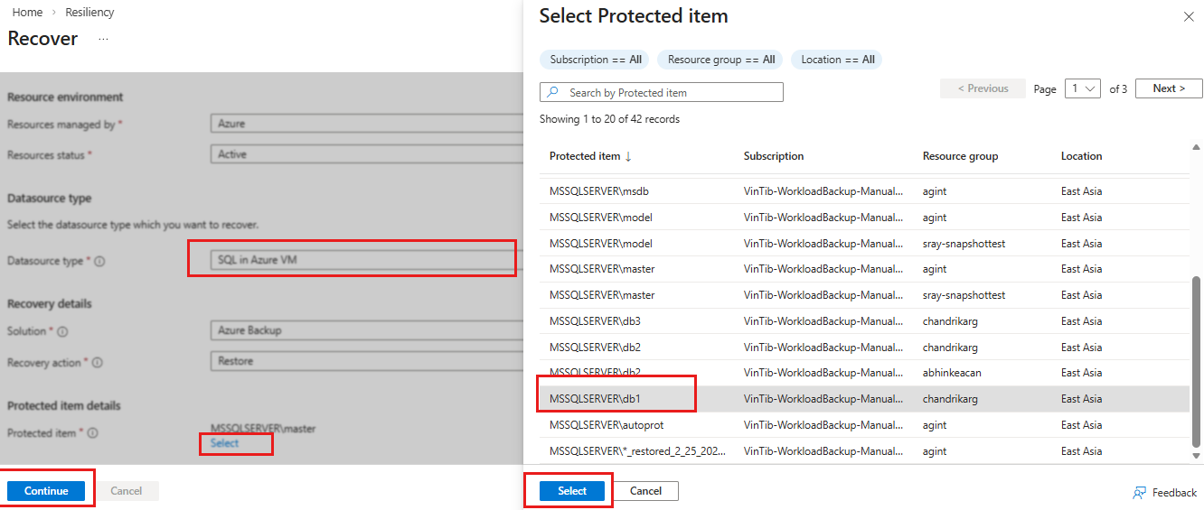Viewport: 1204px width, 510px height.
Task: Click info icon next to Recovery action
Action: click(97, 363)
